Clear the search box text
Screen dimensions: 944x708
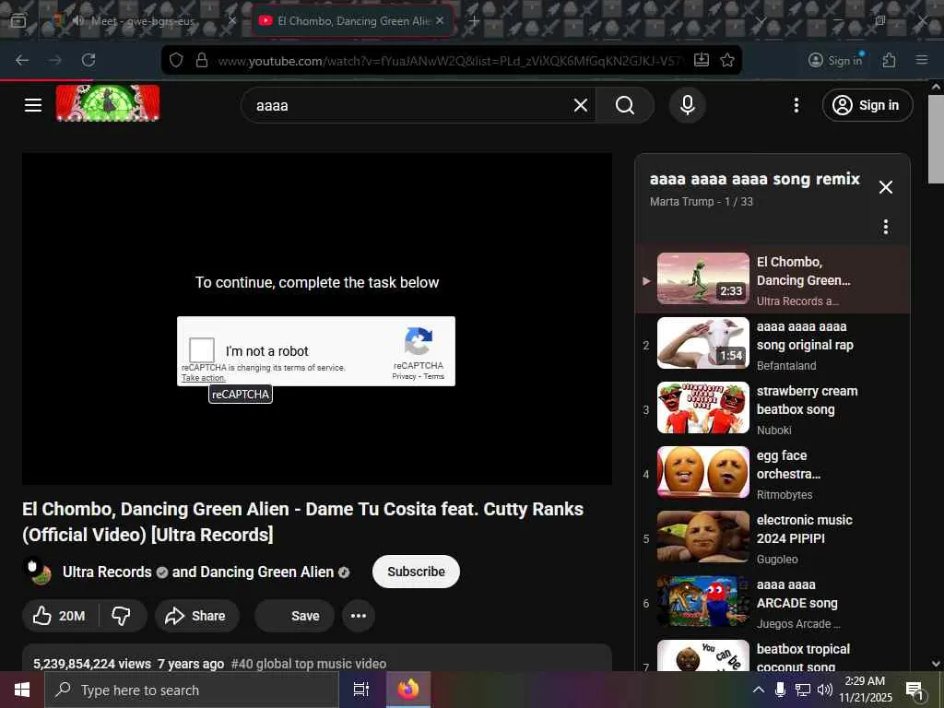tap(581, 105)
